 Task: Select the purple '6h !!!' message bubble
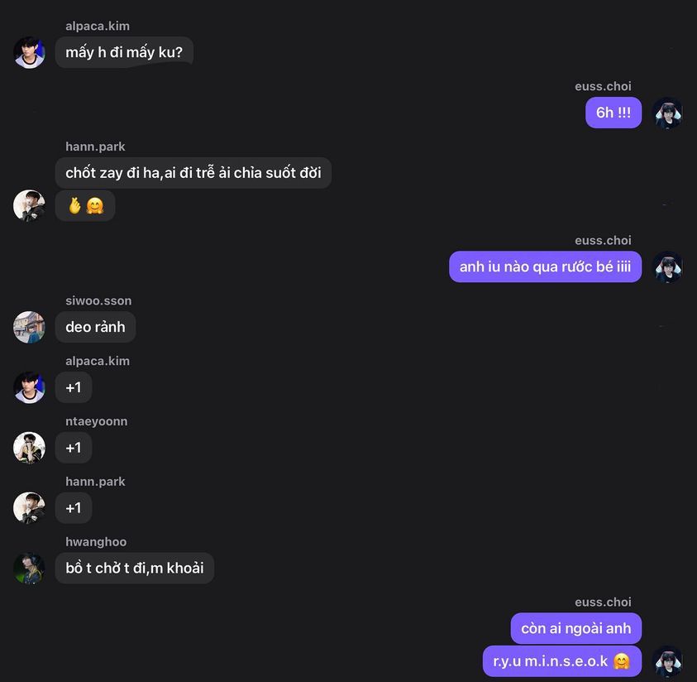click(613, 113)
